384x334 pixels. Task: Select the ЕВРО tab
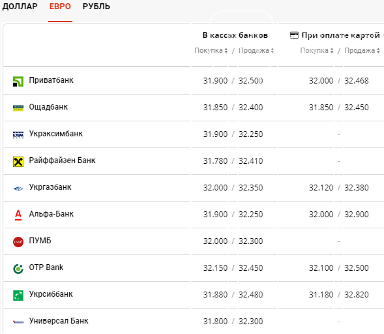point(60,7)
